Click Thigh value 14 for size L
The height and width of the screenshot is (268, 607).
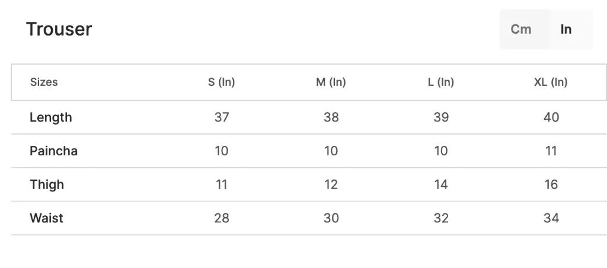(441, 185)
